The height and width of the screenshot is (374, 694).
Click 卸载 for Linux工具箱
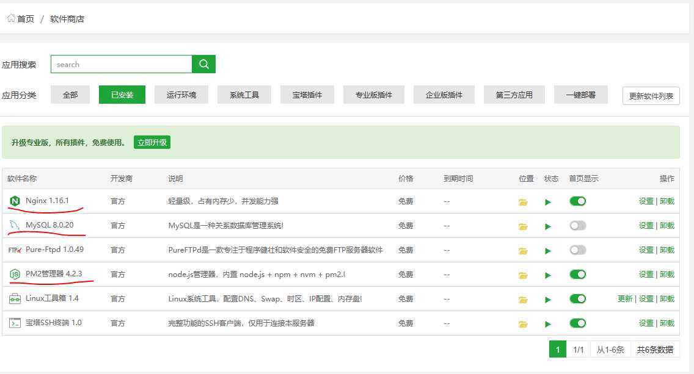(x=667, y=299)
